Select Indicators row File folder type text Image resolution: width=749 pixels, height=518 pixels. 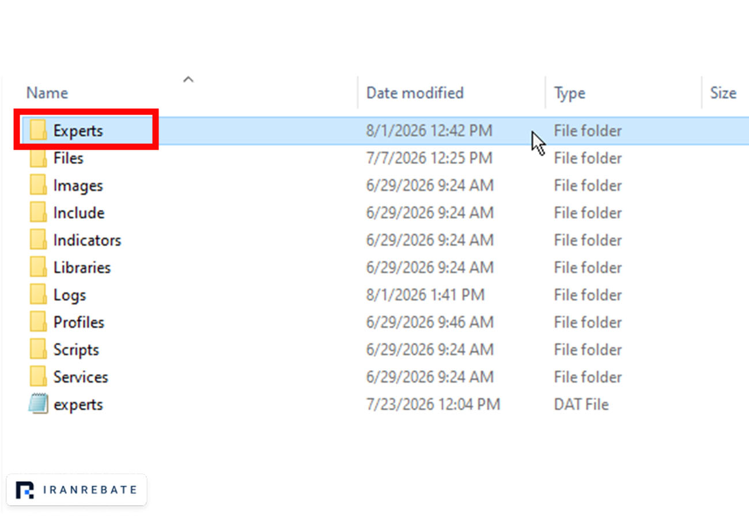588,241
